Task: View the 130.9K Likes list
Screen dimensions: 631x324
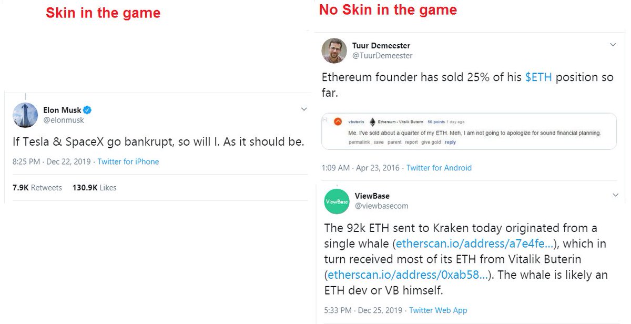Action: coord(95,187)
